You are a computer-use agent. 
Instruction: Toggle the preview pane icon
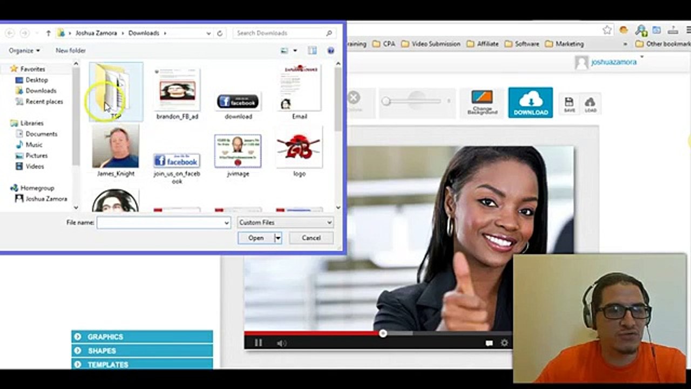(312, 50)
